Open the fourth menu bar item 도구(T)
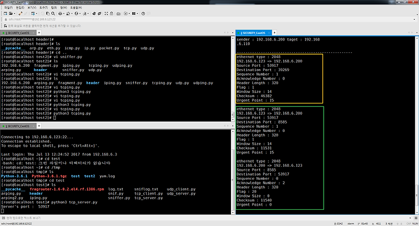The height and width of the screenshot is (226, 419). tap(44, 8)
